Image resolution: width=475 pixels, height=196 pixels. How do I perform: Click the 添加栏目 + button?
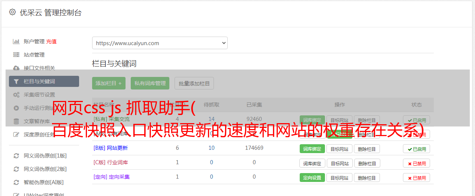[109, 83]
